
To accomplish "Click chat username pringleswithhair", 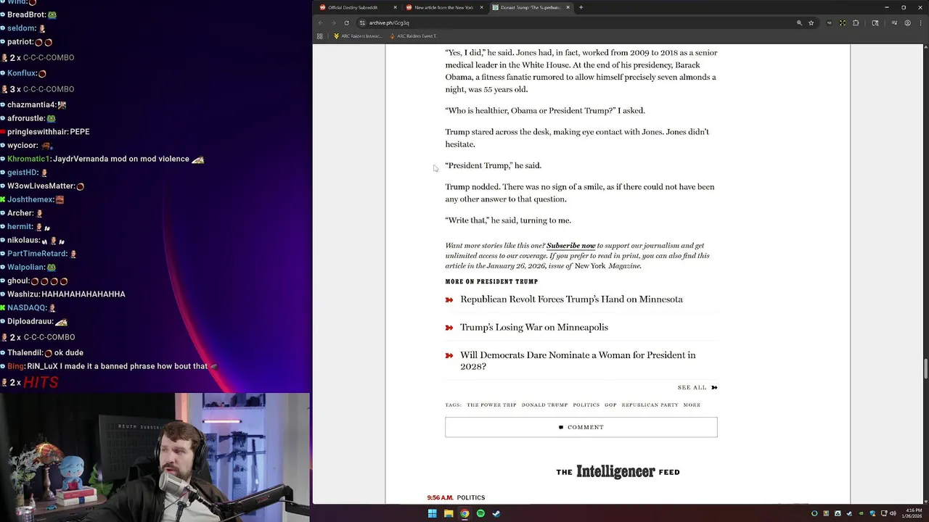I will tap(37, 132).
